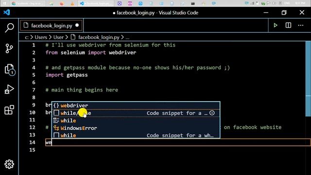The height and width of the screenshot is (175, 311).
Task: Select the facebook_login.py editor tab
Action: [51, 25]
